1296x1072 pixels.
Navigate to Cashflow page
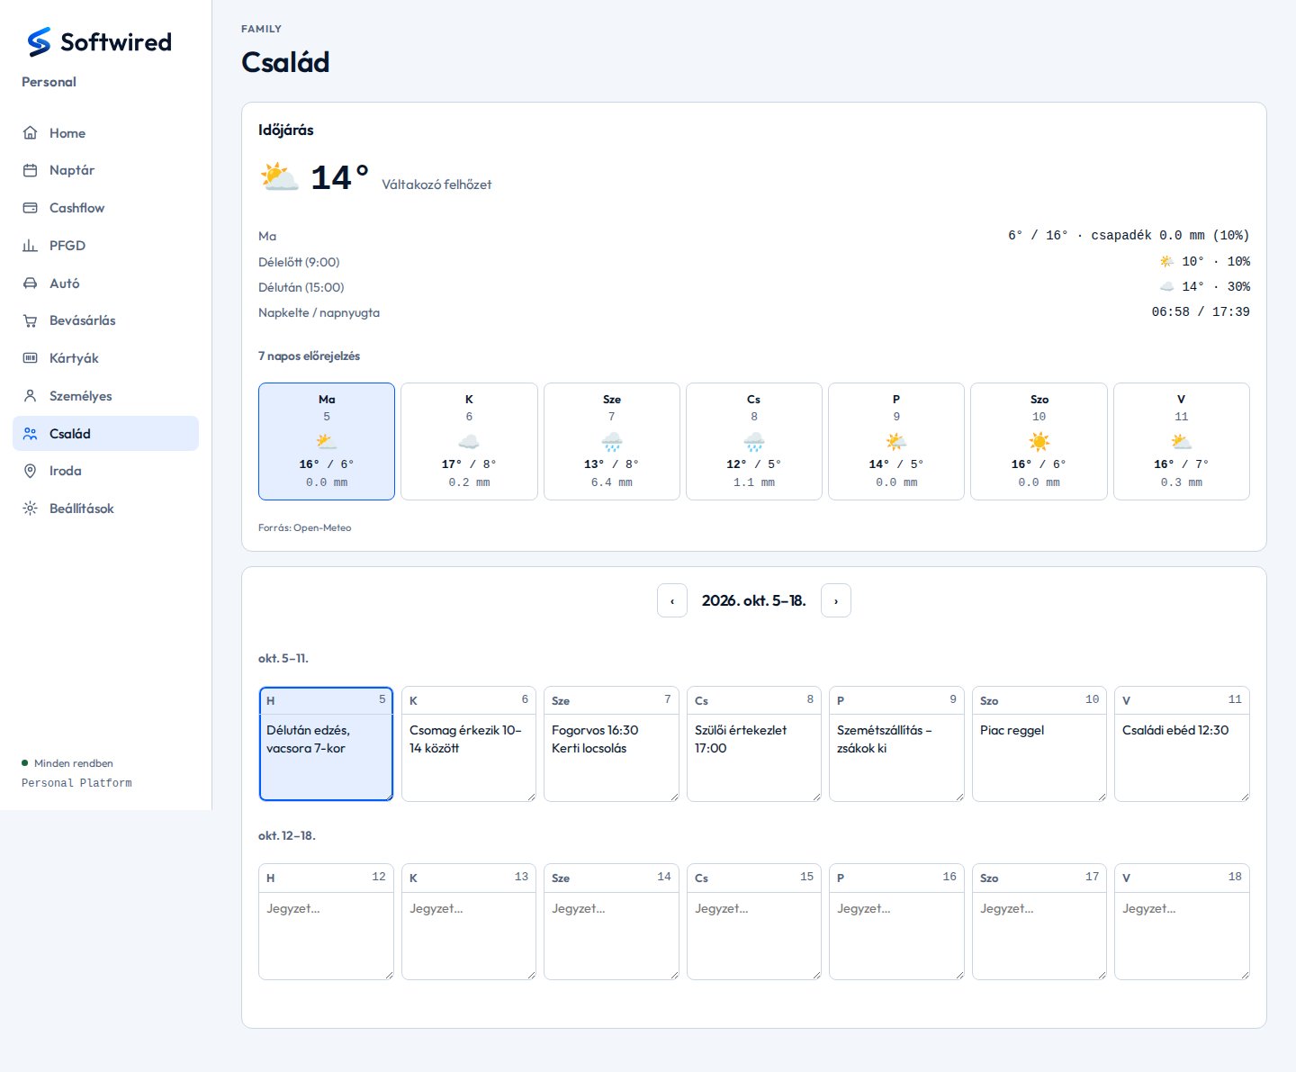105,208
